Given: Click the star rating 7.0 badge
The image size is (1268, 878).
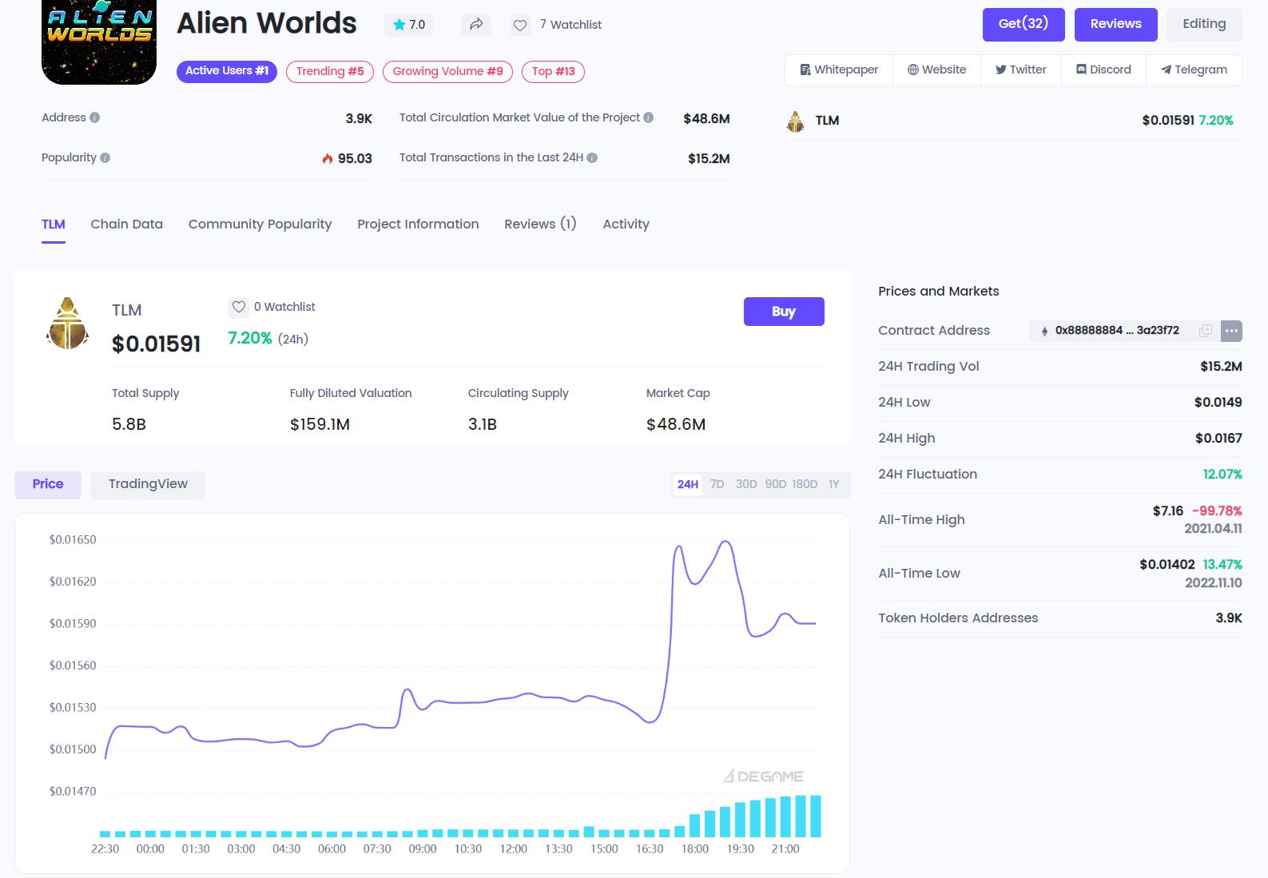Looking at the screenshot, I should click(409, 25).
